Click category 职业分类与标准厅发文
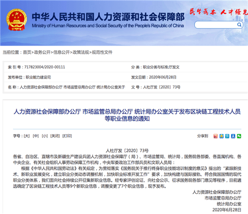248x214 pixels. [x=161, y=67]
